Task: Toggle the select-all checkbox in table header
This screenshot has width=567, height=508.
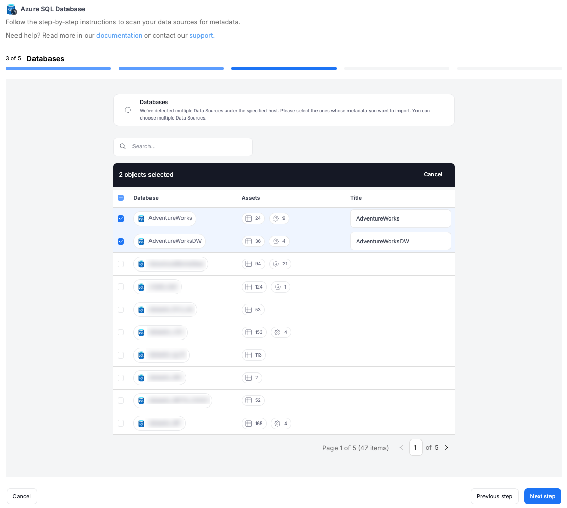Action: point(121,198)
